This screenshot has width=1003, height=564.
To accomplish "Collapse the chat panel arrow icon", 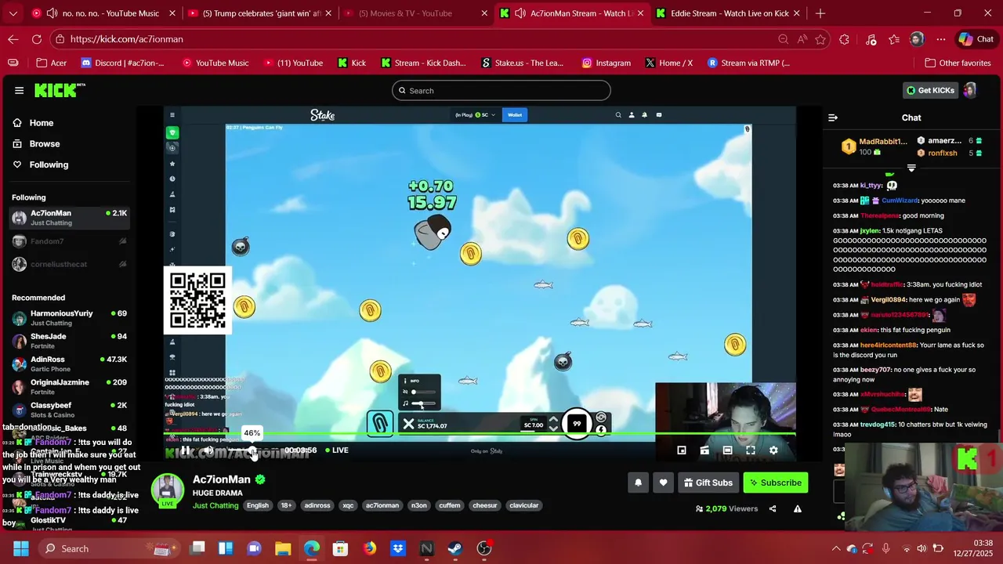I will click(x=833, y=117).
